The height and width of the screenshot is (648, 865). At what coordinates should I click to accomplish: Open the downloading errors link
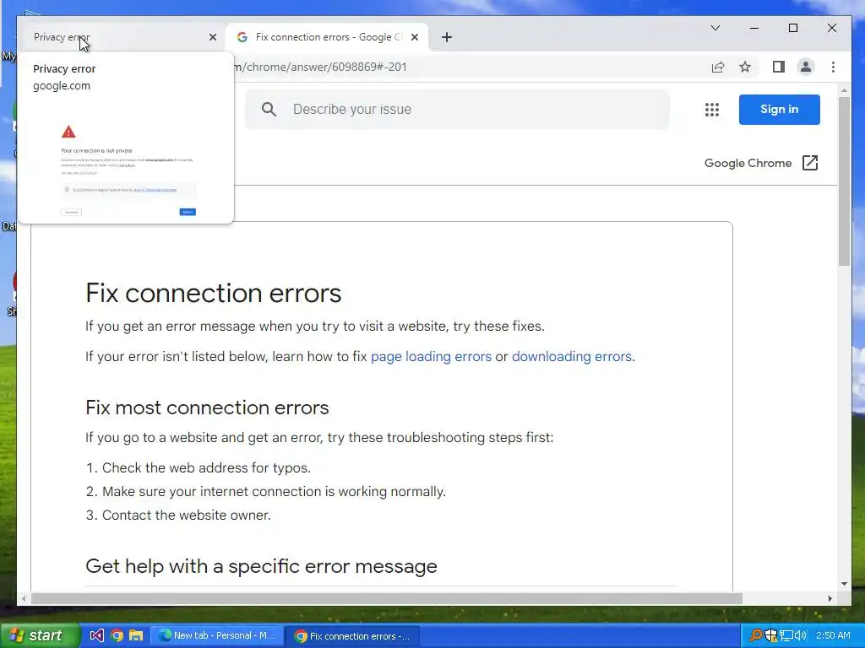coord(572,357)
